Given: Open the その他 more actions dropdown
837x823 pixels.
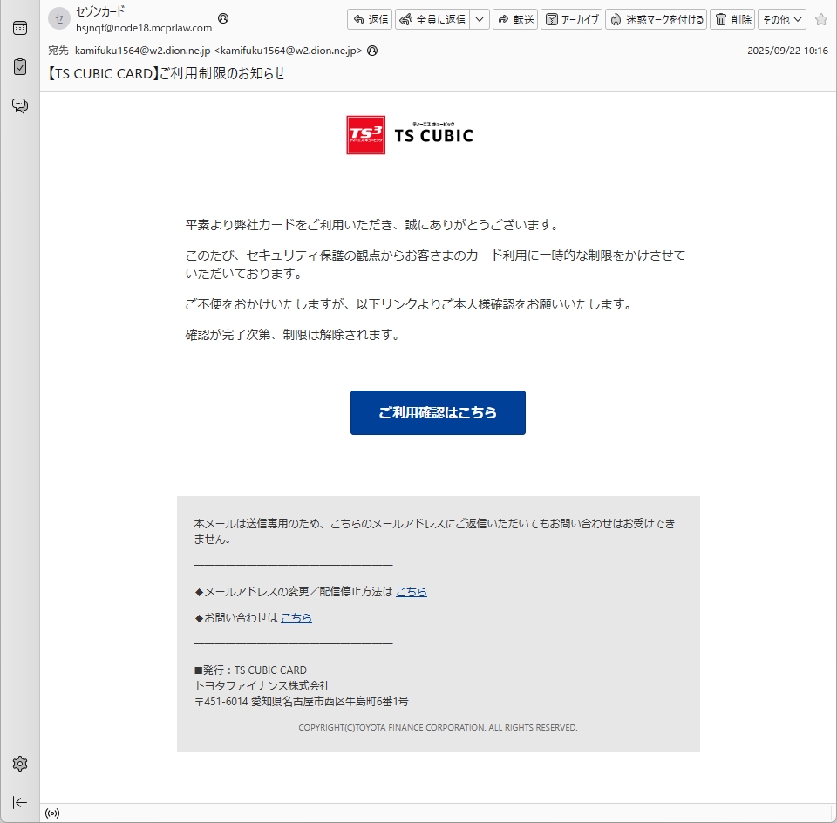Looking at the screenshot, I should tap(781, 19).
